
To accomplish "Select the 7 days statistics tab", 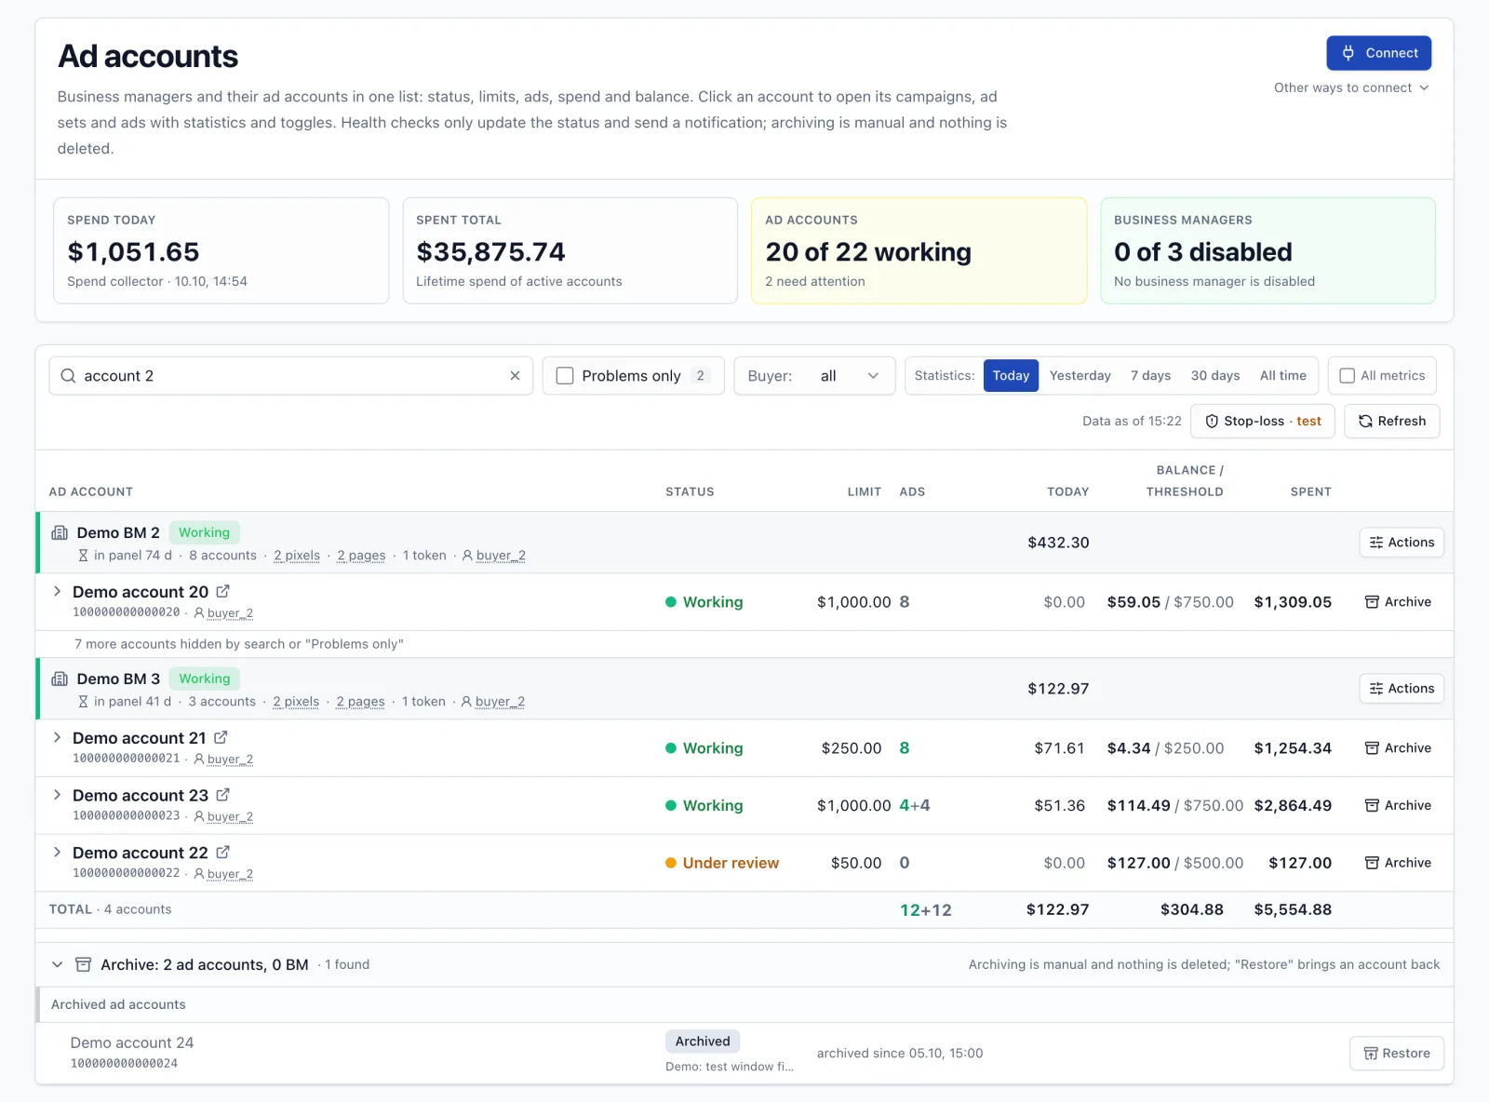I will pos(1150,376).
